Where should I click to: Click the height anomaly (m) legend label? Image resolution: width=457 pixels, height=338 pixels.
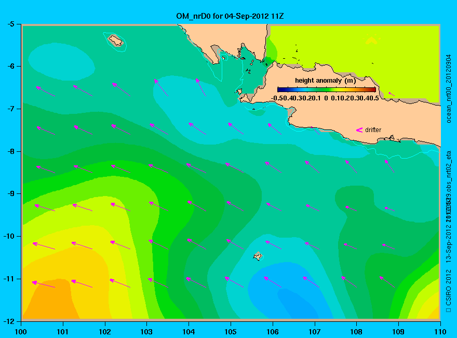point(325,81)
